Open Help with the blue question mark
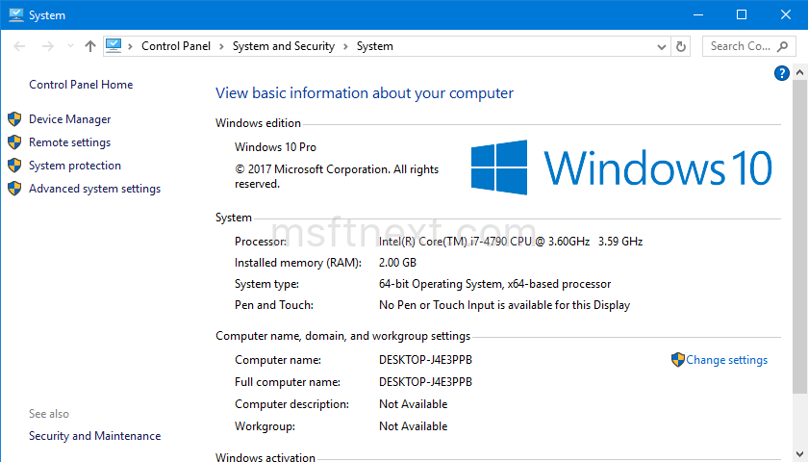The height and width of the screenshot is (462, 808). 781,73
